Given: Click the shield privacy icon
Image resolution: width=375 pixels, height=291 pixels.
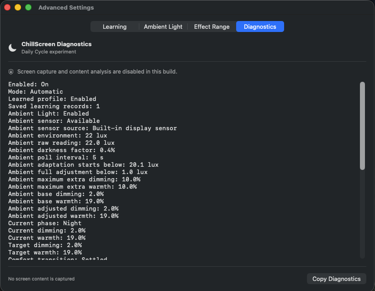Looking at the screenshot, I should 11,72.
